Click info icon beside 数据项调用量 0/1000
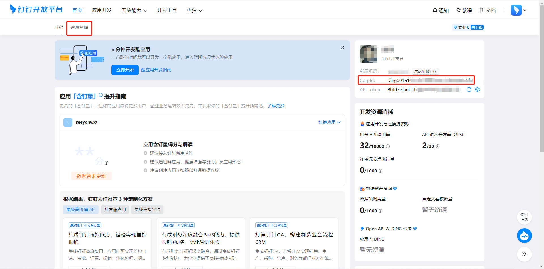Screen dimensions: 544x269 [381, 211]
